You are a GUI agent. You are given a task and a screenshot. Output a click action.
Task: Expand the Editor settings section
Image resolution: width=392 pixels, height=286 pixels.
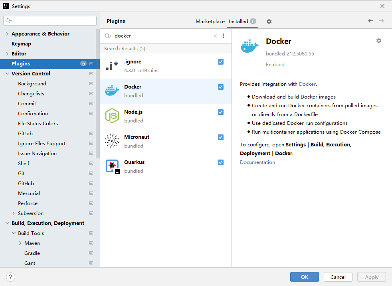tap(7, 54)
